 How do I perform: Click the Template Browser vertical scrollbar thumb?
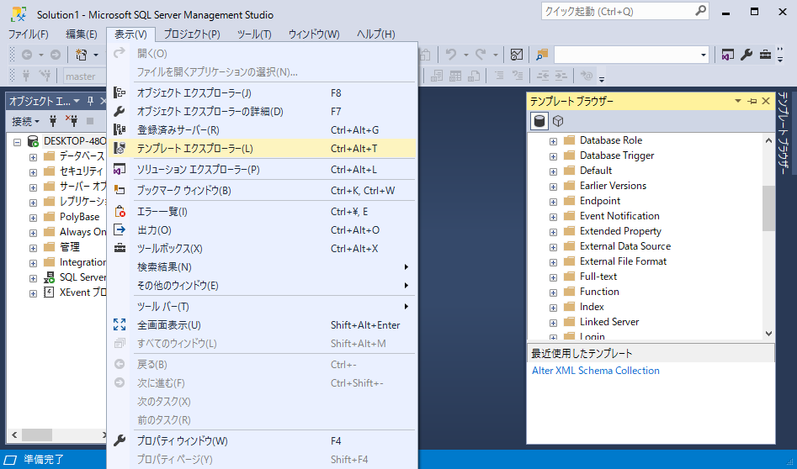click(x=768, y=208)
